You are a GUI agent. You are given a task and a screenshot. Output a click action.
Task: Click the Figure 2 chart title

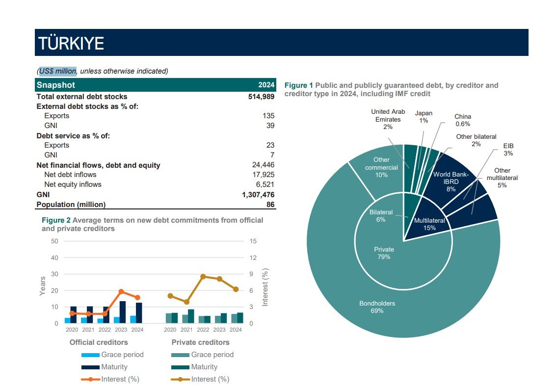(x=152, y=224)
